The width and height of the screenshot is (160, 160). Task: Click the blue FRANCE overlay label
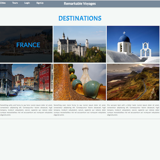click(28, 45)
